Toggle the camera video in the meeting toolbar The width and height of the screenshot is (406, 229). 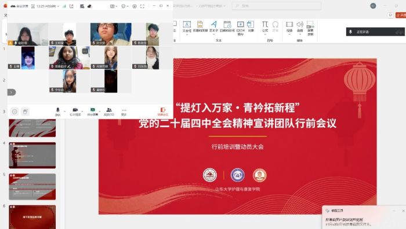click(x=75, y=112)
